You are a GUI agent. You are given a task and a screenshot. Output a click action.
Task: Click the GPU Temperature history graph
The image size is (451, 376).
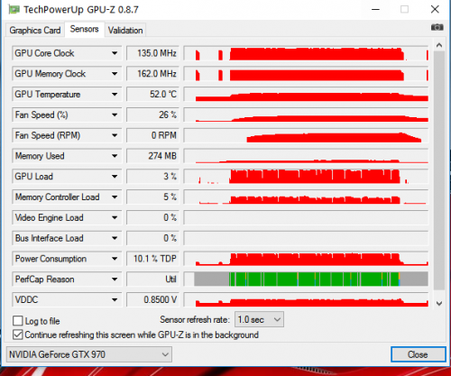coord(306,95)
